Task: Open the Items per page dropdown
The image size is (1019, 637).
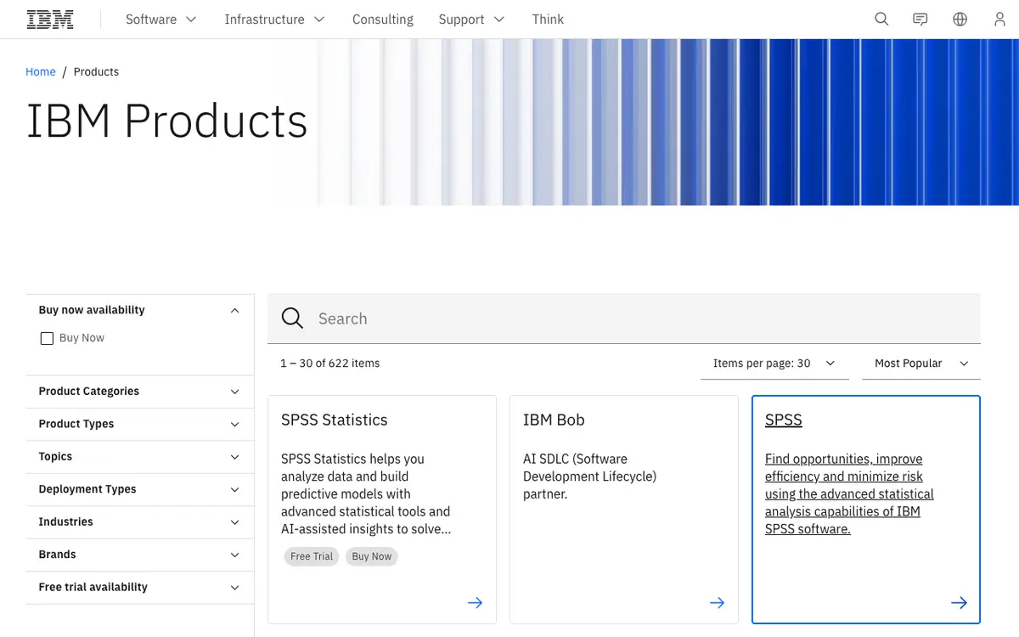Action: click(774, 363)
